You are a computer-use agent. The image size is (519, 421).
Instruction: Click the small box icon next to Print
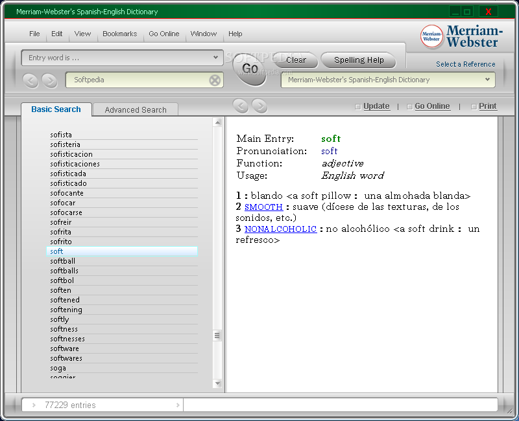[x=474, y=106]
